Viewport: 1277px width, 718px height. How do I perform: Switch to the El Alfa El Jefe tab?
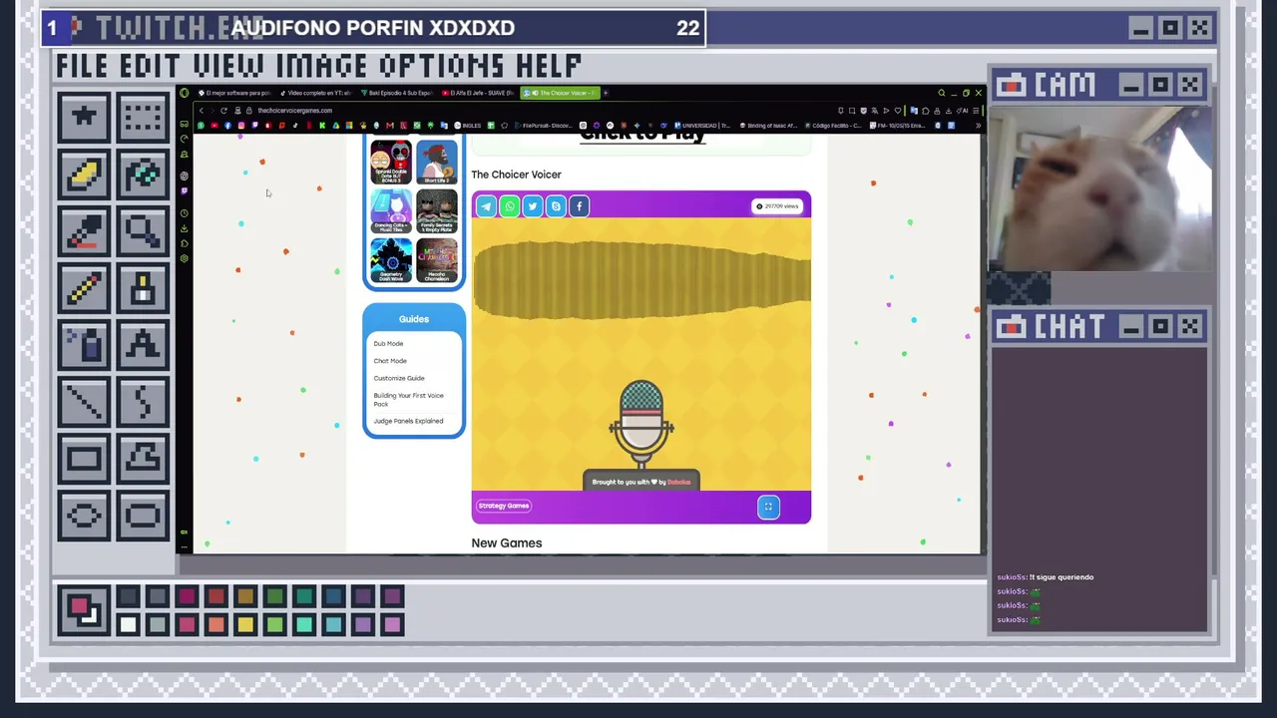coord(479,93)
